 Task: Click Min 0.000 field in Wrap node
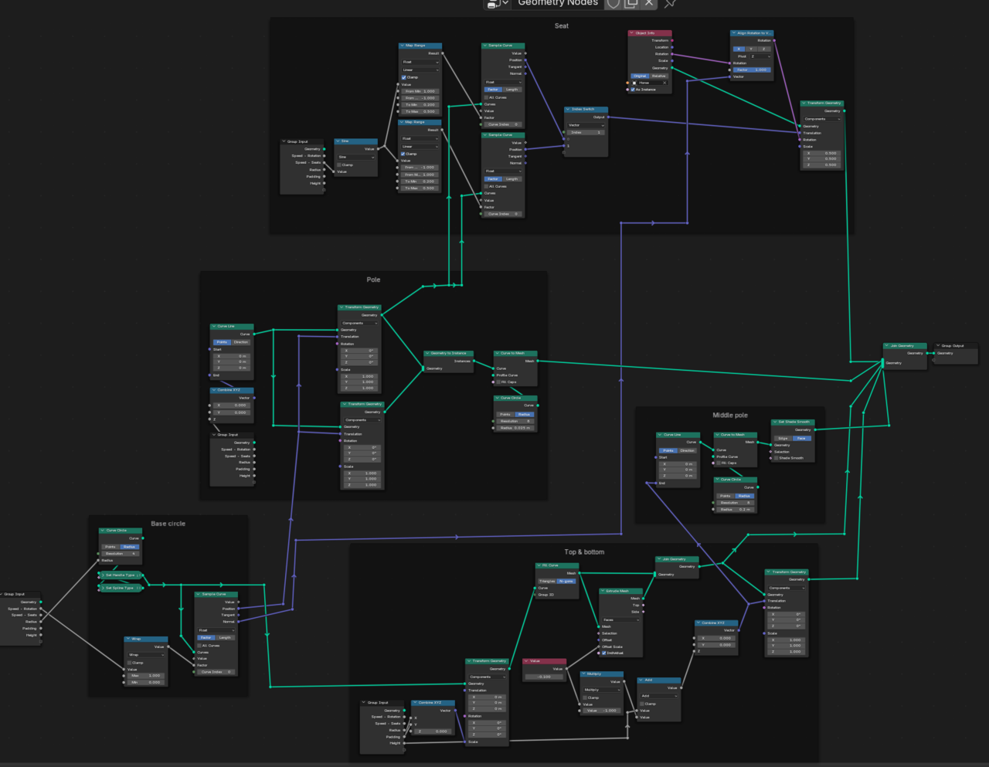(x=147, y=683)
